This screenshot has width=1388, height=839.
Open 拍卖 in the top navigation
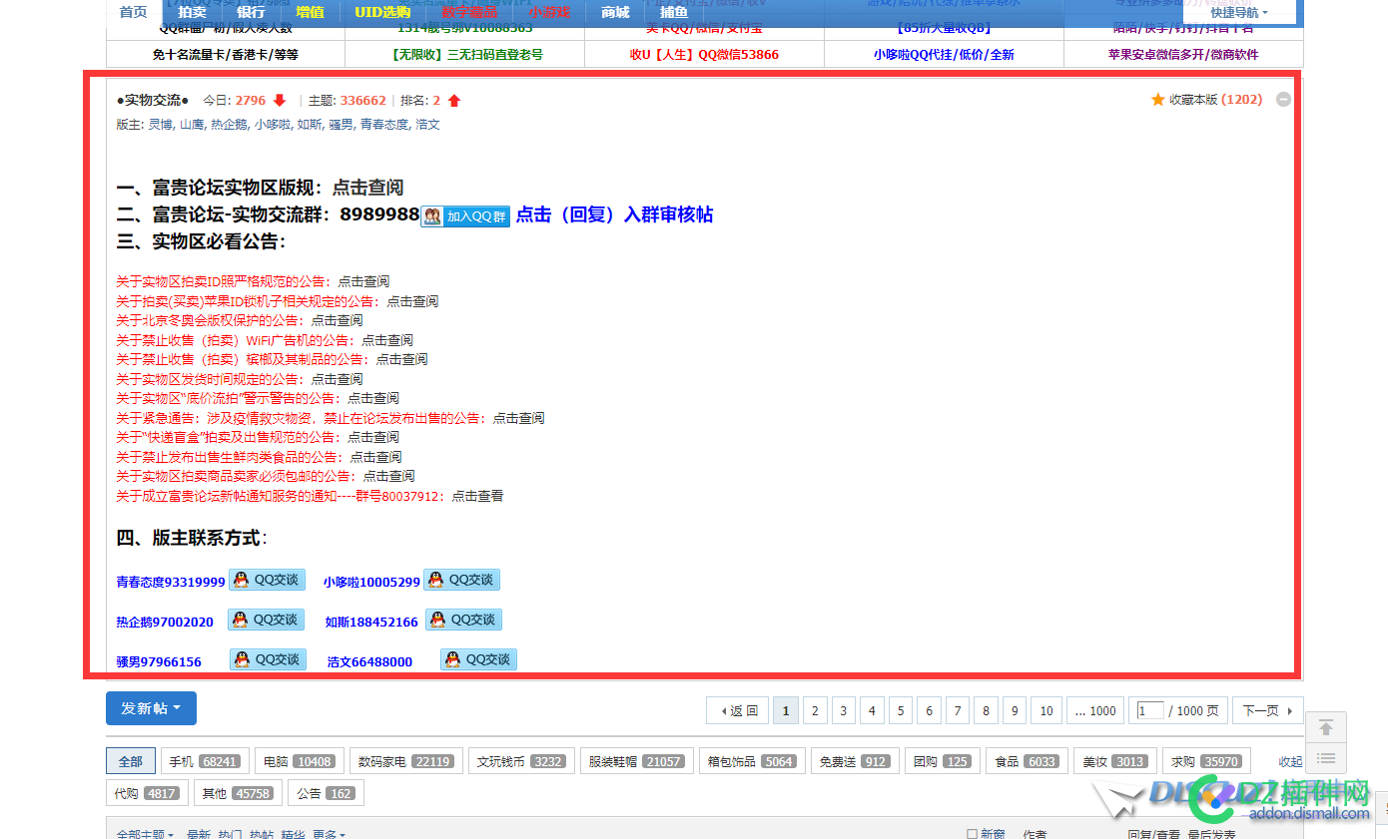[192, 12]
